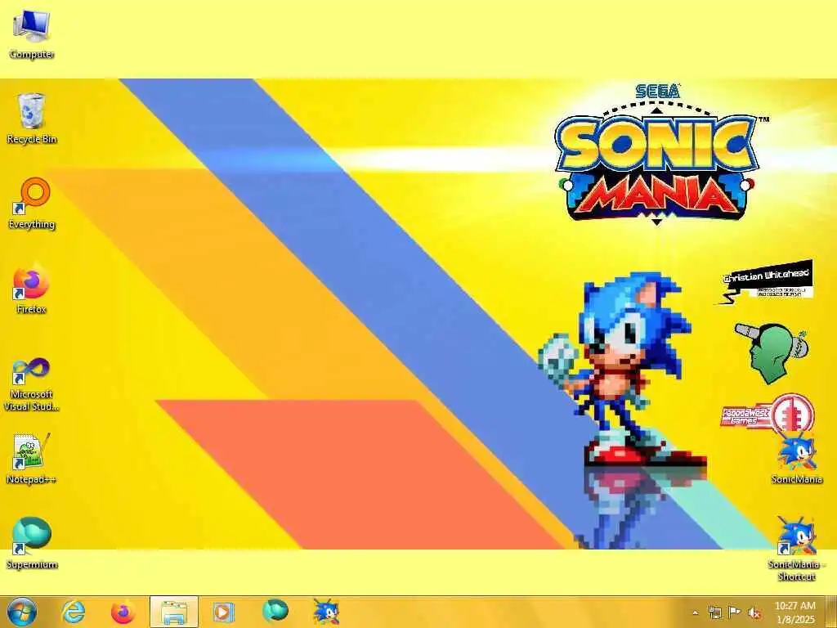Select the Microsoft Visual Studio shortcut
Screen dimensions: 837x628
tap(32, 384)
